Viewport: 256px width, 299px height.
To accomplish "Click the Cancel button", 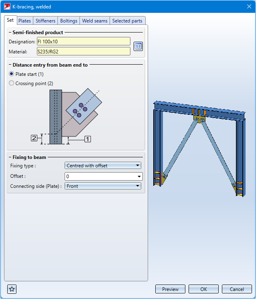I will coord(237,289).
